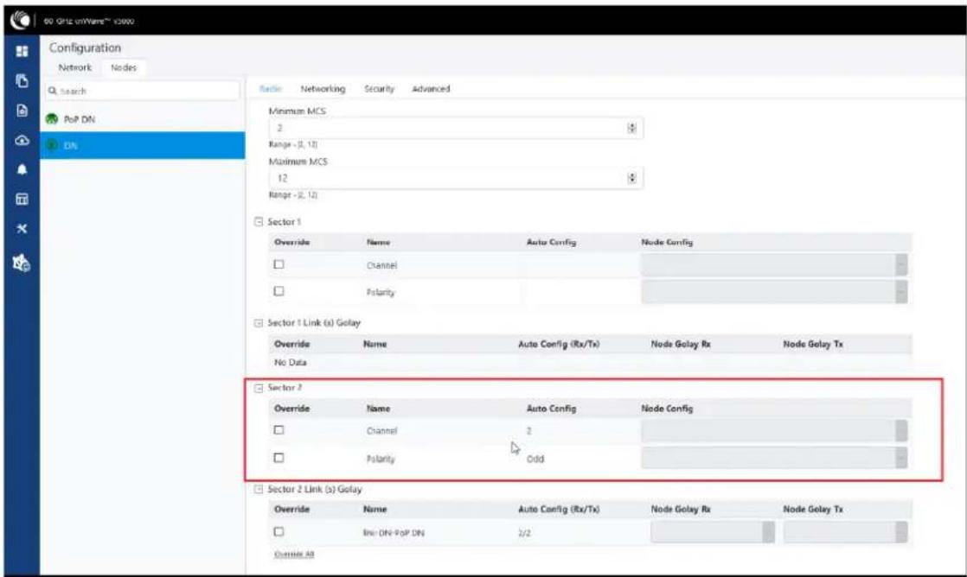Open Sector 2 Polarity node config dropdown
The height and width of the screenshot is (577, 967).
click(x=774, y=458)
